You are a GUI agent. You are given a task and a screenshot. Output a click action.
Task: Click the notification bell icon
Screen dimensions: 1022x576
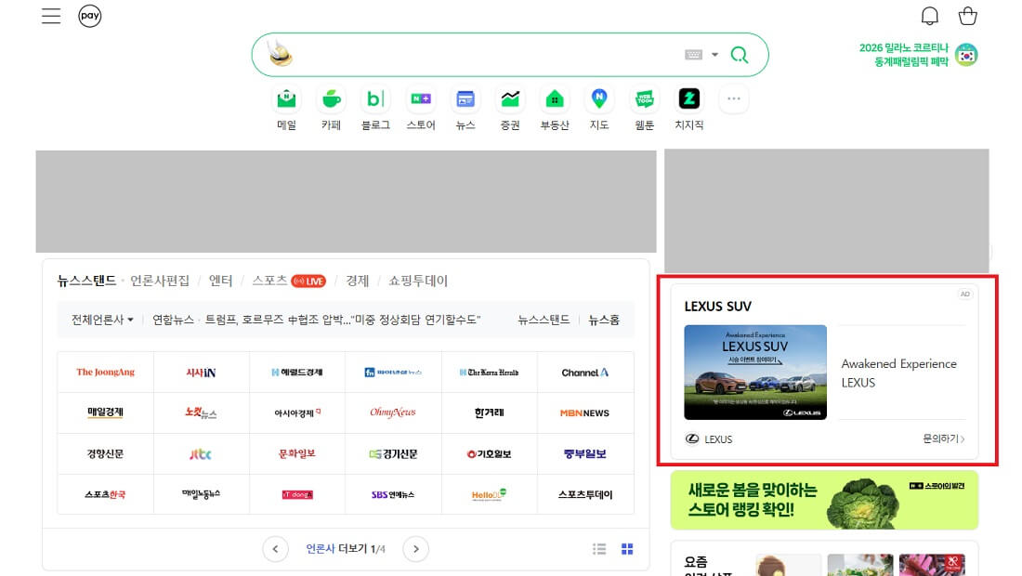[928, 15]
